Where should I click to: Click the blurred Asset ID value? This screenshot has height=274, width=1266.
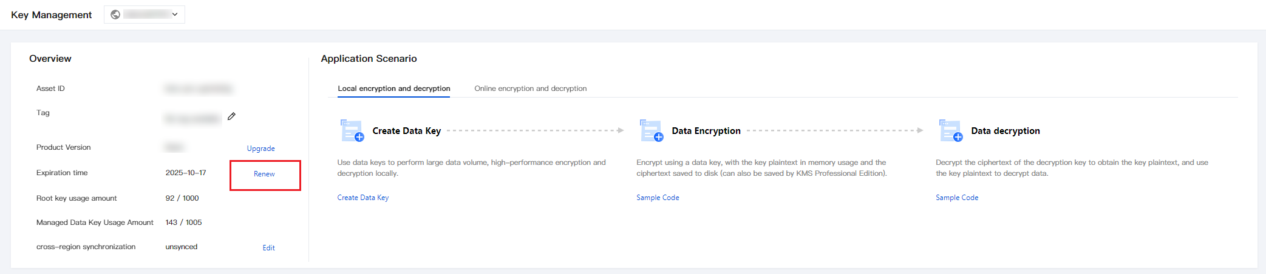click(198, 89)
